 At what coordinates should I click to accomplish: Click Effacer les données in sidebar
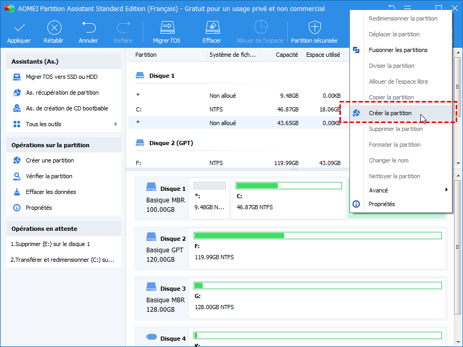click(51, 192)
